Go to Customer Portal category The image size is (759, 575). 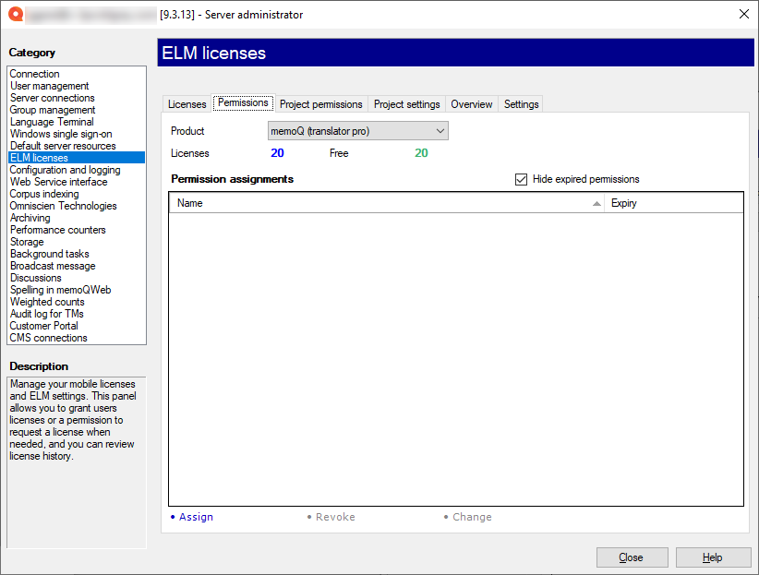pyautogui.click(x=44, y=326)
